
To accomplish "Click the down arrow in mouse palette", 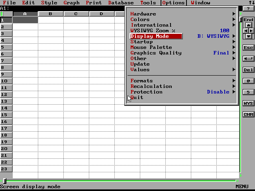I will pos(249,36).
